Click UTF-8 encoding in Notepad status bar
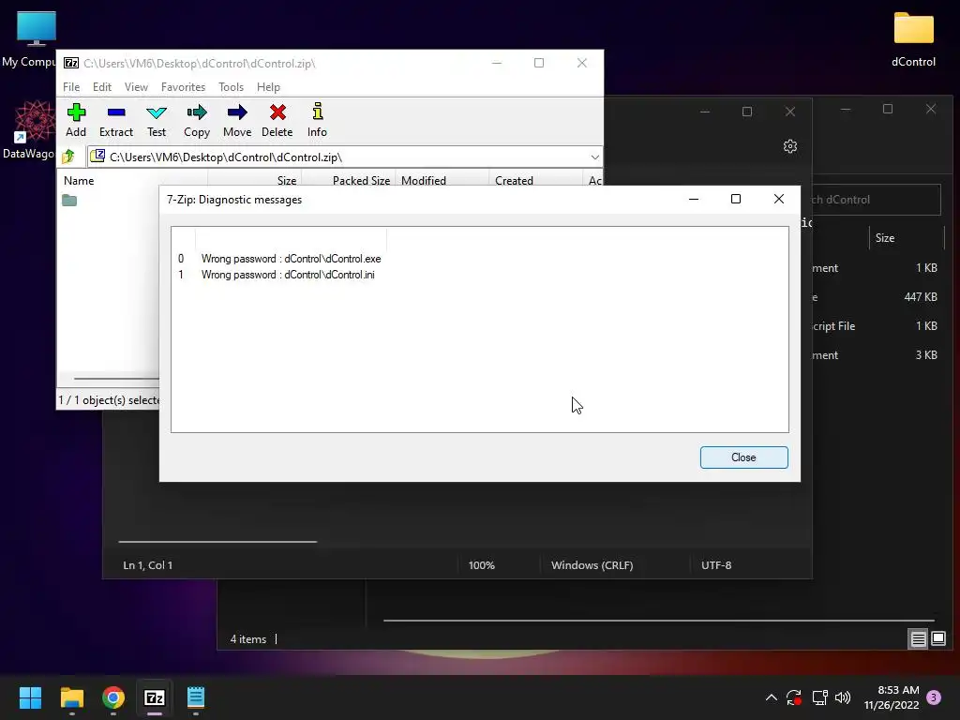This screenshot has height=720, width=960. [x=715, y=565]
